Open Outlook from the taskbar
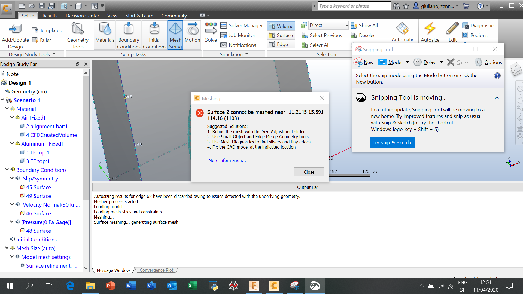Screen dimensions: 523x294 [172, 286]
